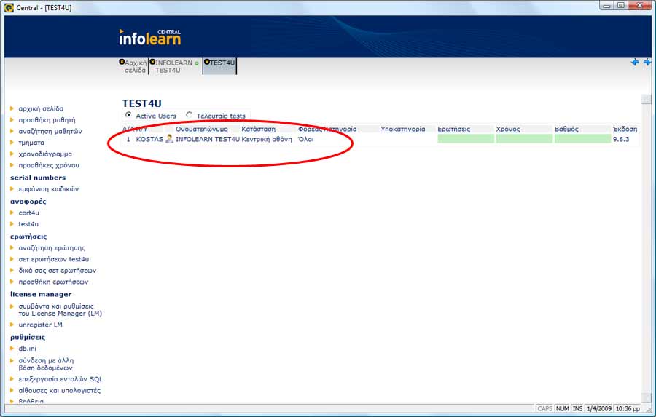Click the right blue navigation arrow
The width and height of the screenshot is (656, 417).
647,63
